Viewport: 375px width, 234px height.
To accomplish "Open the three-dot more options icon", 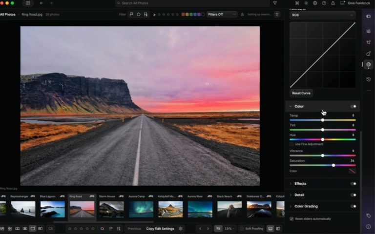I will [369, 91].
